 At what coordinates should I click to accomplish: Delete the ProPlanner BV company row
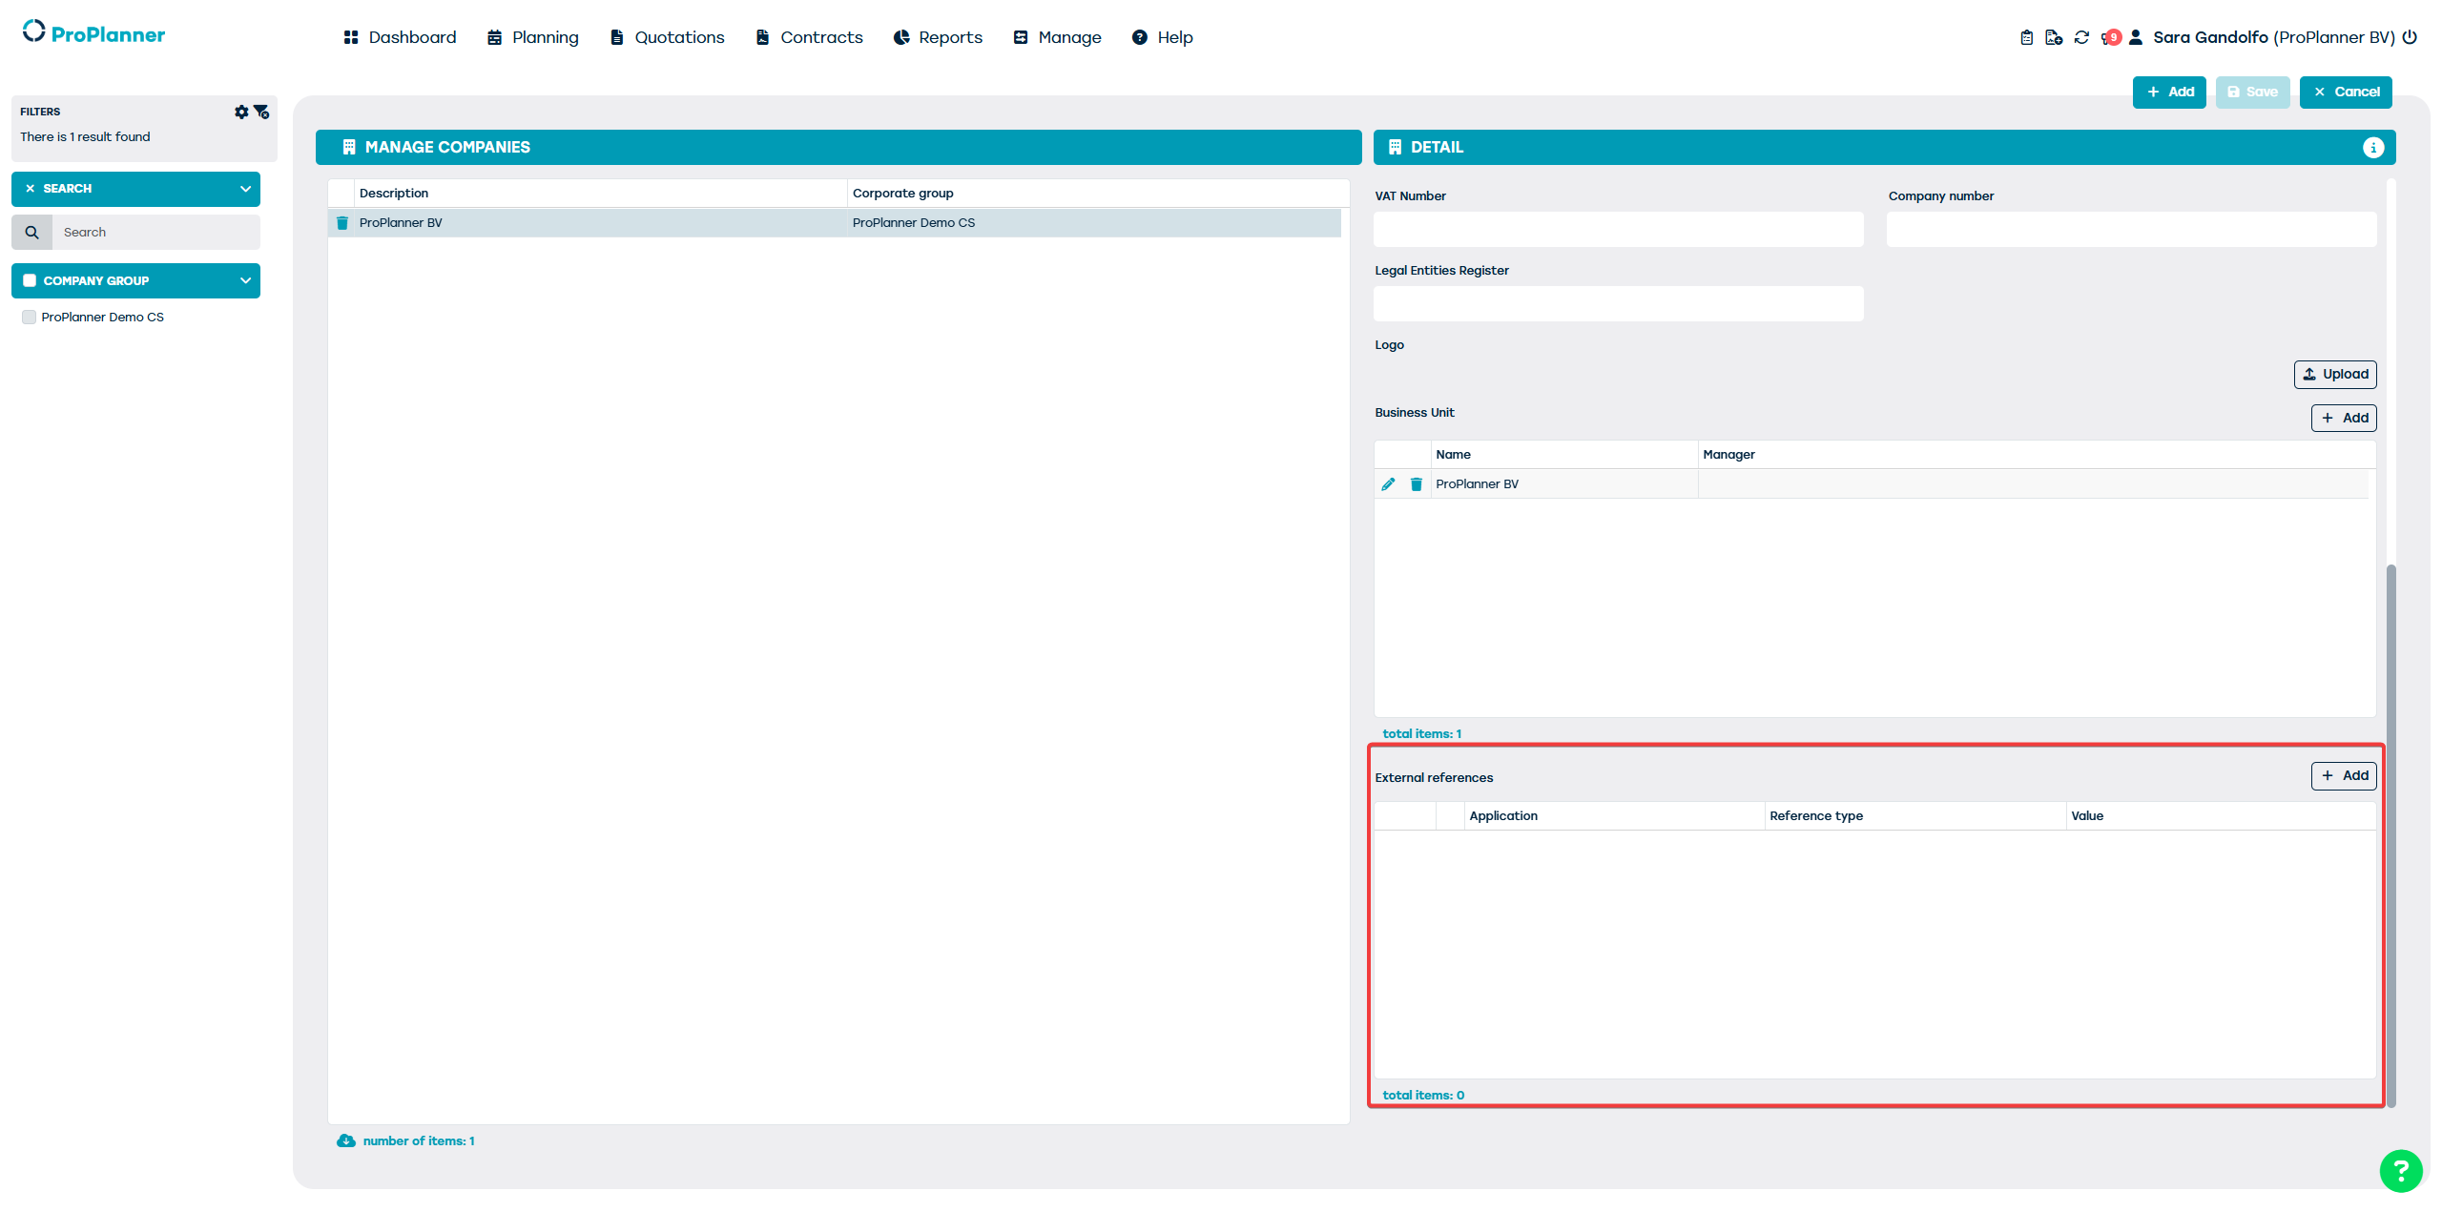(342, 223)
